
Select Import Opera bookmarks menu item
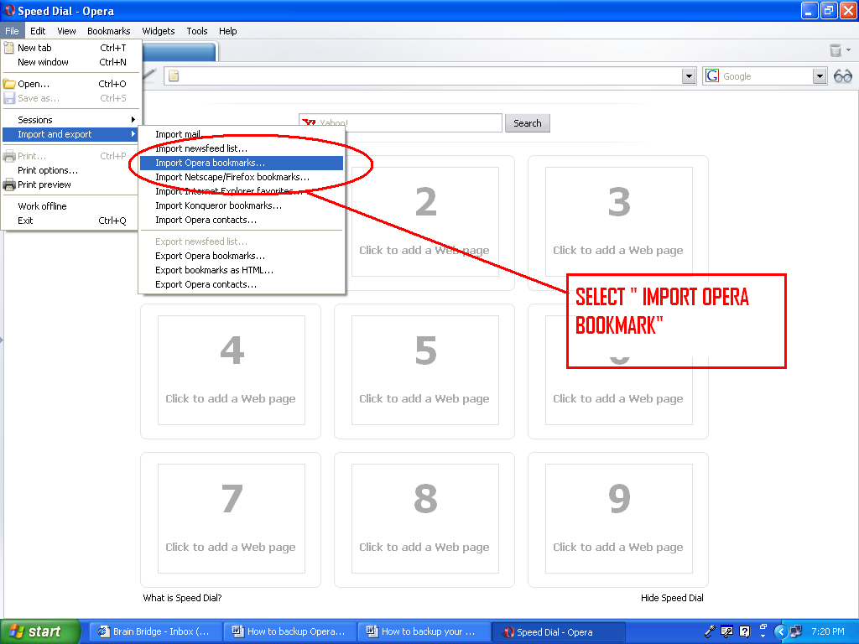coord(242,163)
